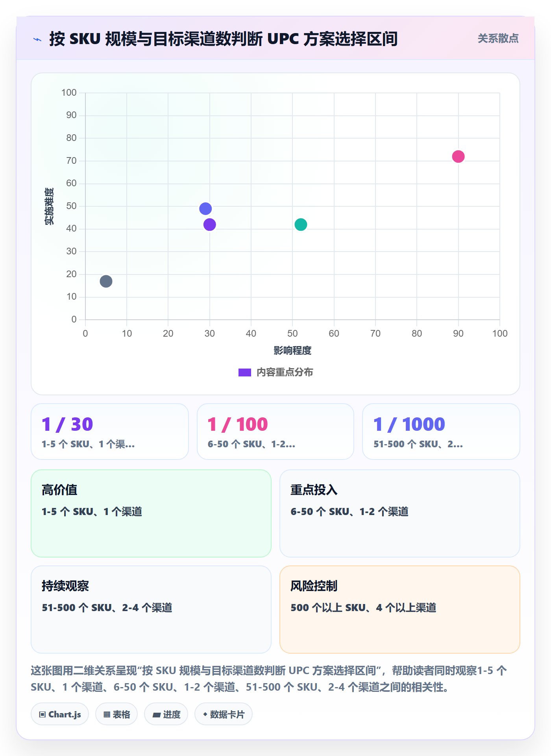This screenshot has width=551, height=756.
Task: Click the lightning bolt icon beside the title
Action: click(x=37, y=39)
